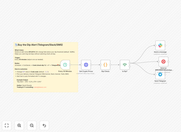
Task: Click the 'Author: David Olusola' line
Action: (24, 85)
